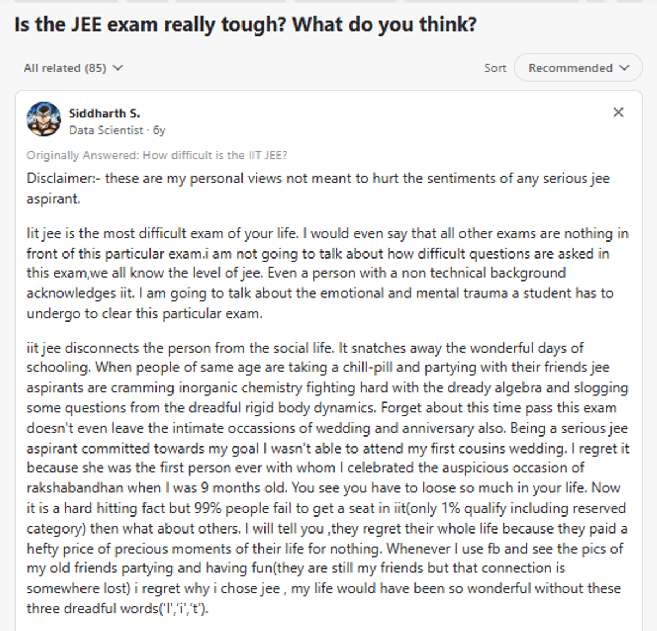The width and height of the screenshot is (657, 631).
Task: Open the 6y answer timestamp
Action: (159, 130)
